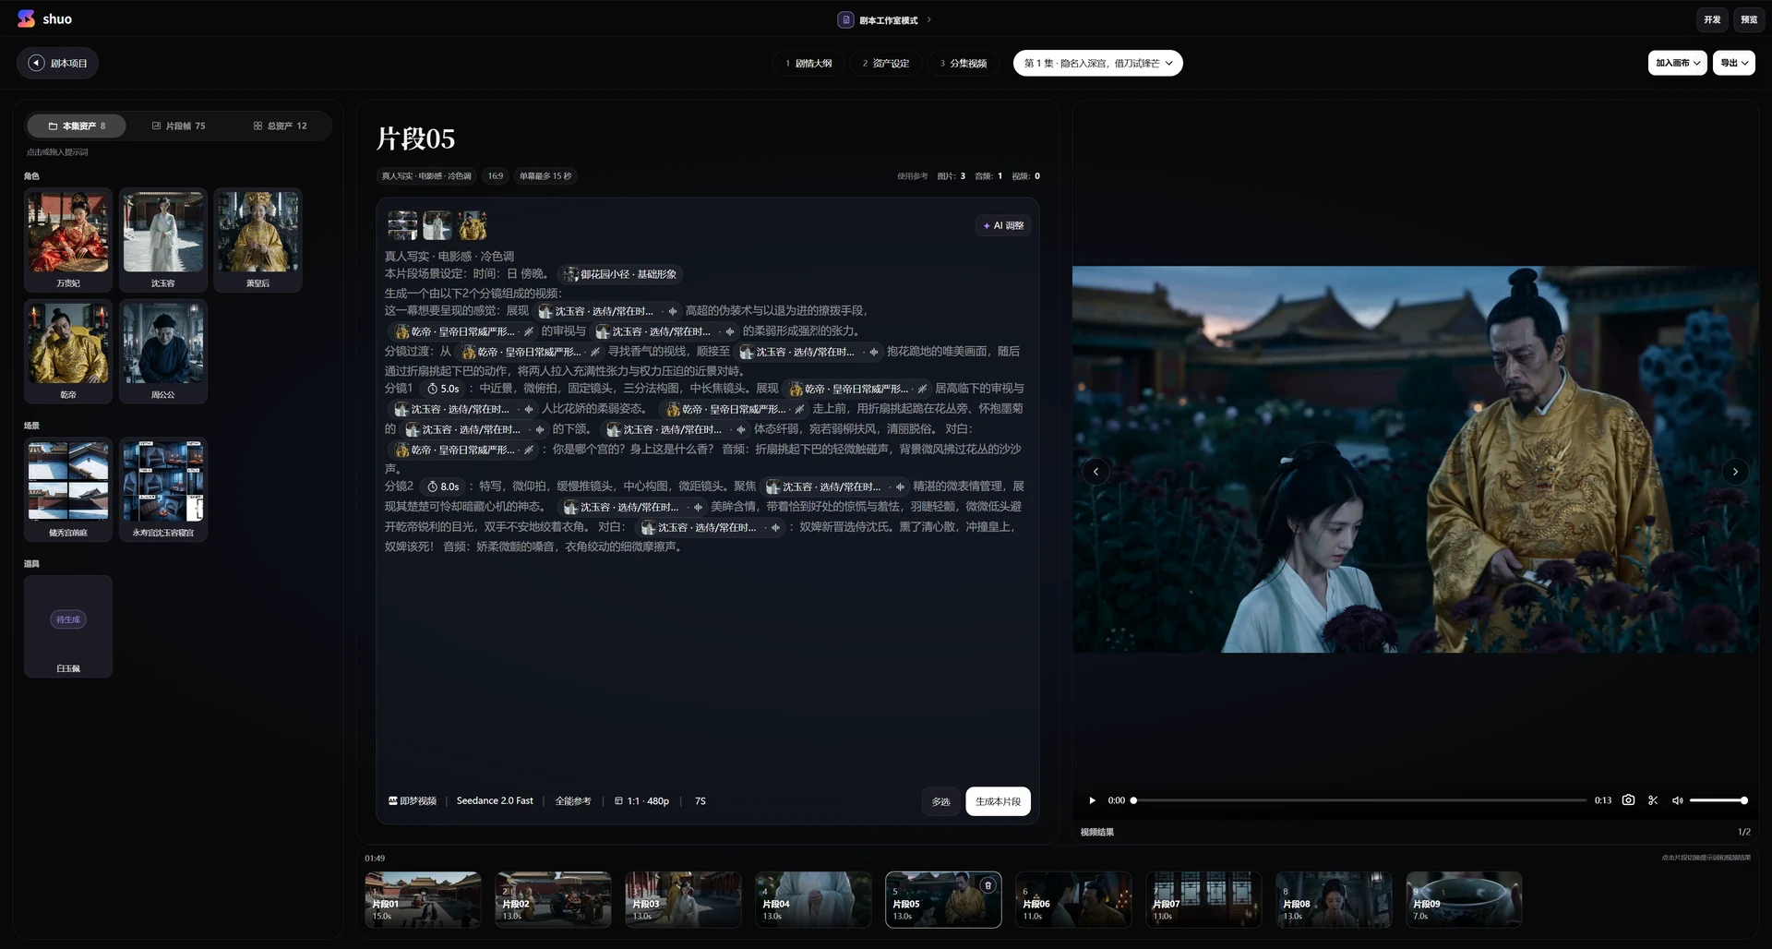The image size is (1772, 949).
Task: Open the 1:1 · 480p resolution selector
Action: (x=642, y=801)
